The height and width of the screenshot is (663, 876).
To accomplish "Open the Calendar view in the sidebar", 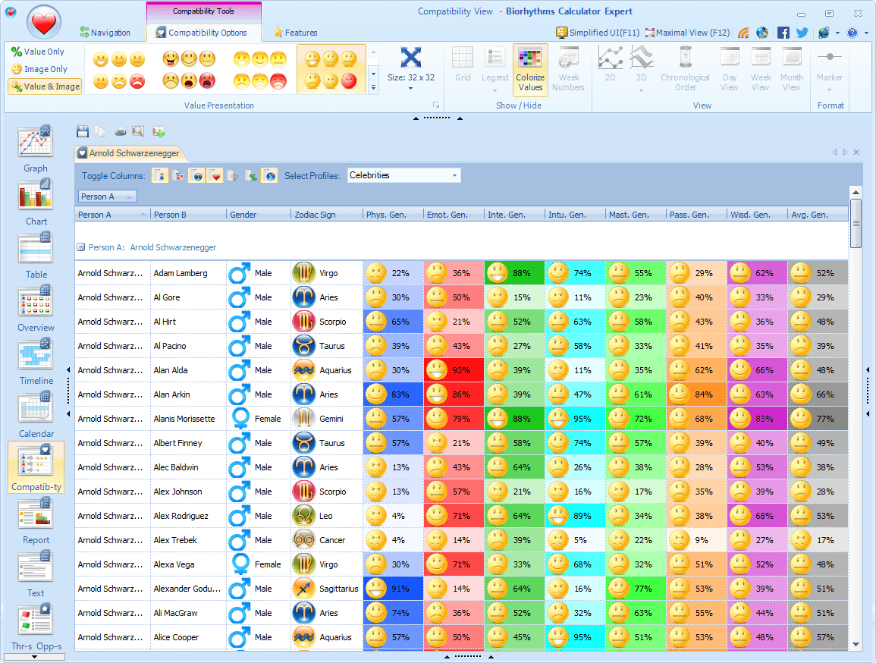I will click(36, 414).
